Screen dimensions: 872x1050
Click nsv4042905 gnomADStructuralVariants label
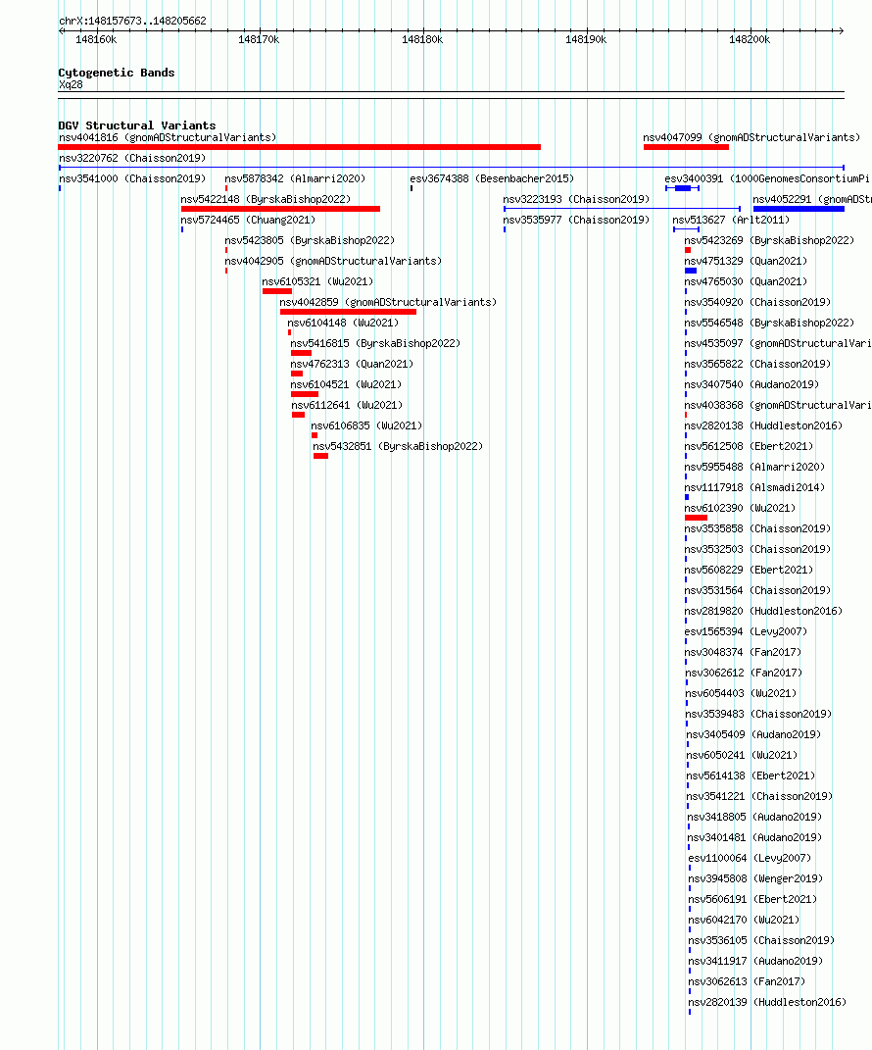pyautogui.click(x=333, y=261)
